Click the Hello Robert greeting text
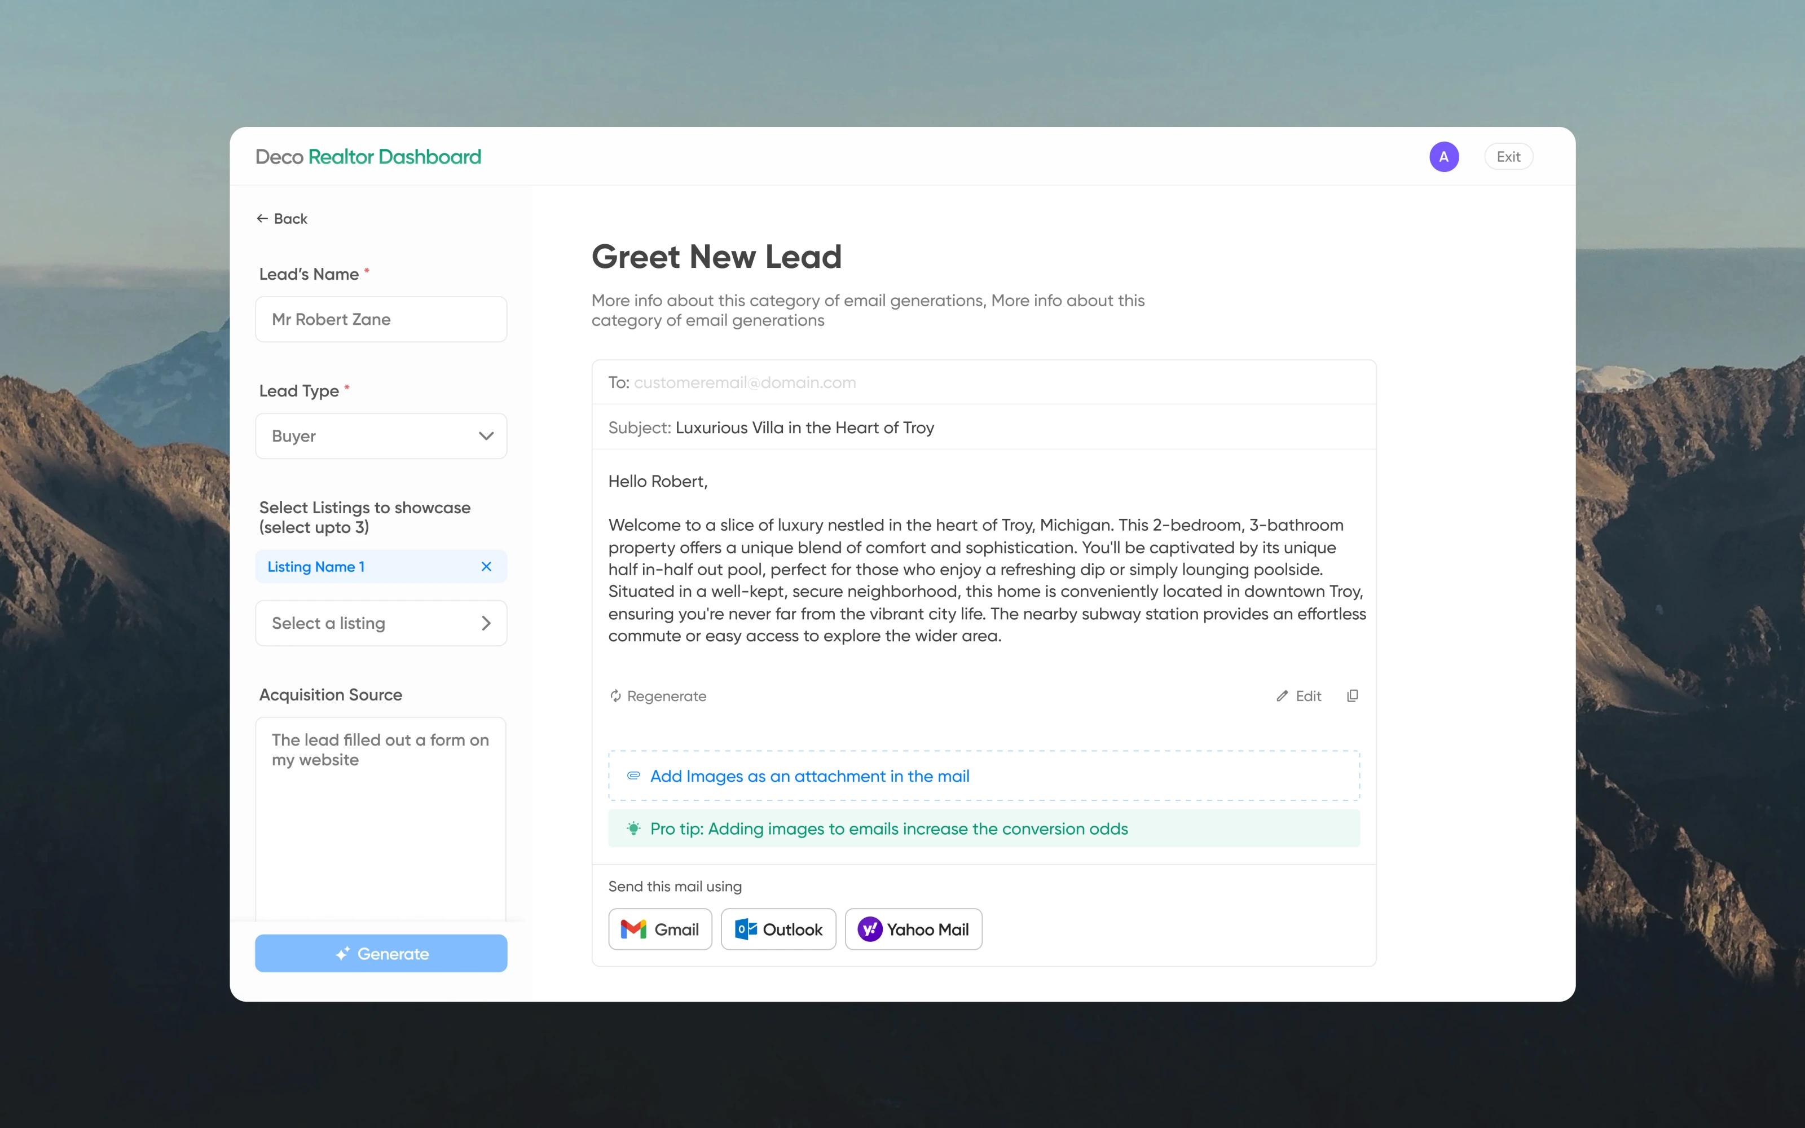 (658, 481)
